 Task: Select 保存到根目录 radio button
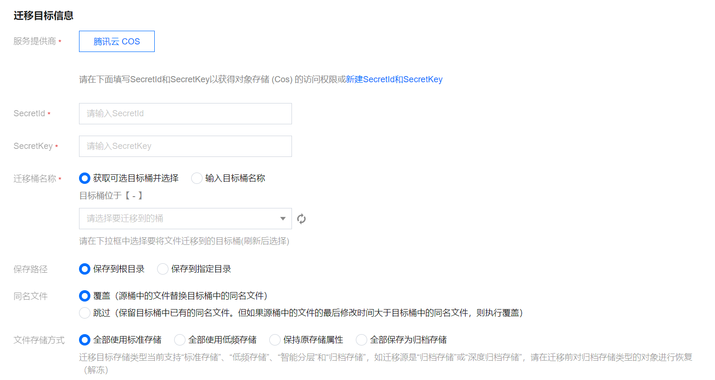pyautogui.click(x=85, y=269)
